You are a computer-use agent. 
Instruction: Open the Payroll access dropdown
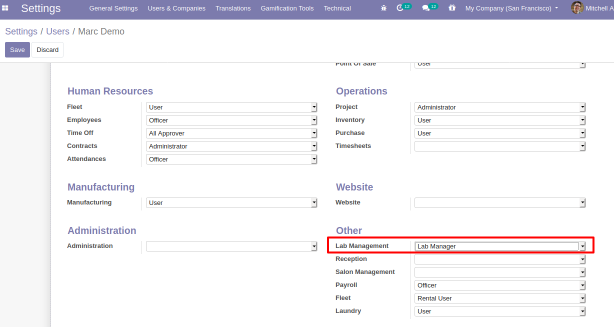(x=499, y=285)
